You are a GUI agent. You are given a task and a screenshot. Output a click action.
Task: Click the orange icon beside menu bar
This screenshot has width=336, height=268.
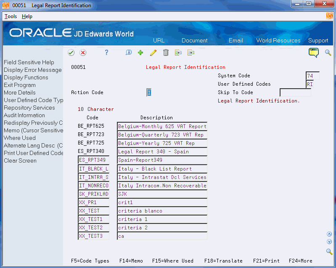coord(330,16)
